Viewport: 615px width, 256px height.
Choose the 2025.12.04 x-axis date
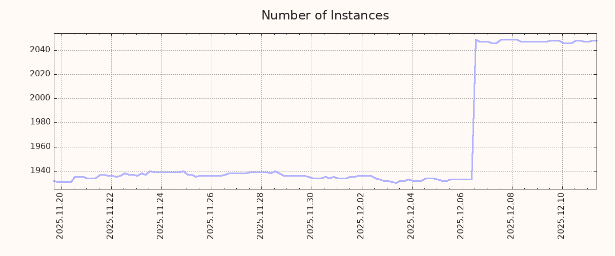[x=411, y=216]
